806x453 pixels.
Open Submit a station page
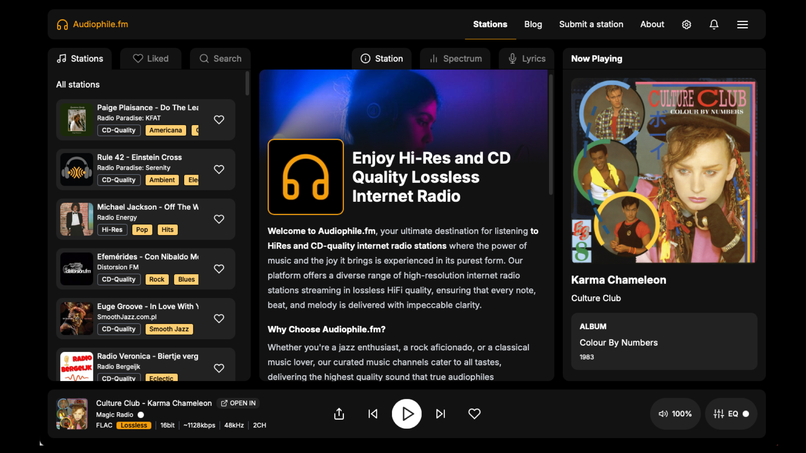click(591, 24)
